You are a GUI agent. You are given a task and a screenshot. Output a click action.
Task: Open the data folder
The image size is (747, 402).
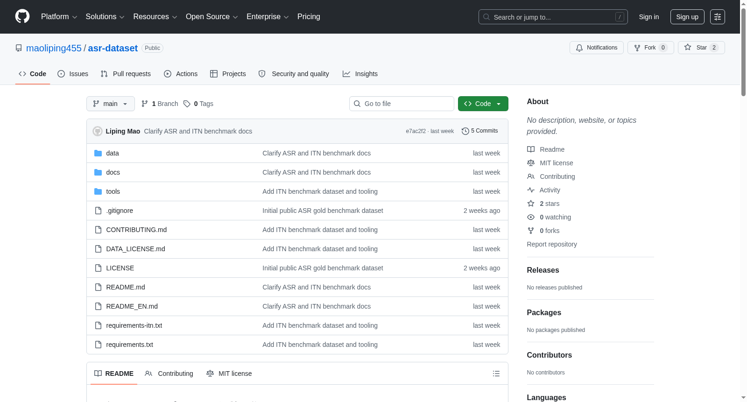click(x=113, y=153)
